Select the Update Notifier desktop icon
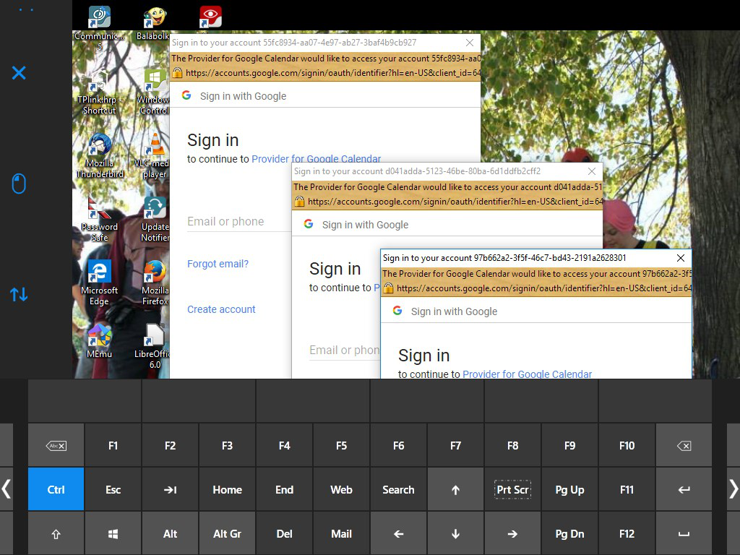 click(155, 220)
